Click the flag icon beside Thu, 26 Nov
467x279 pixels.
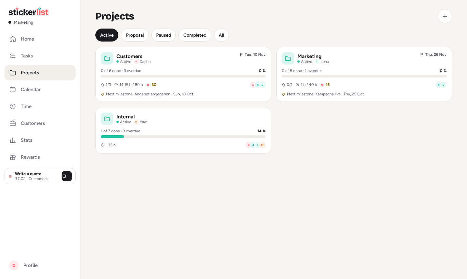pos(422,55)
